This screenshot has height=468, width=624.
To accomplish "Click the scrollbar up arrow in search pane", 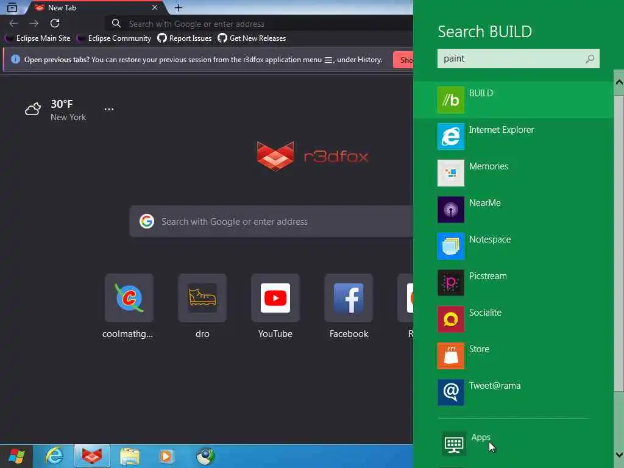I will tap(619, 82).
